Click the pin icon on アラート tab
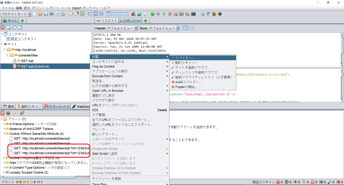344x185 pixels. [64, 107]
